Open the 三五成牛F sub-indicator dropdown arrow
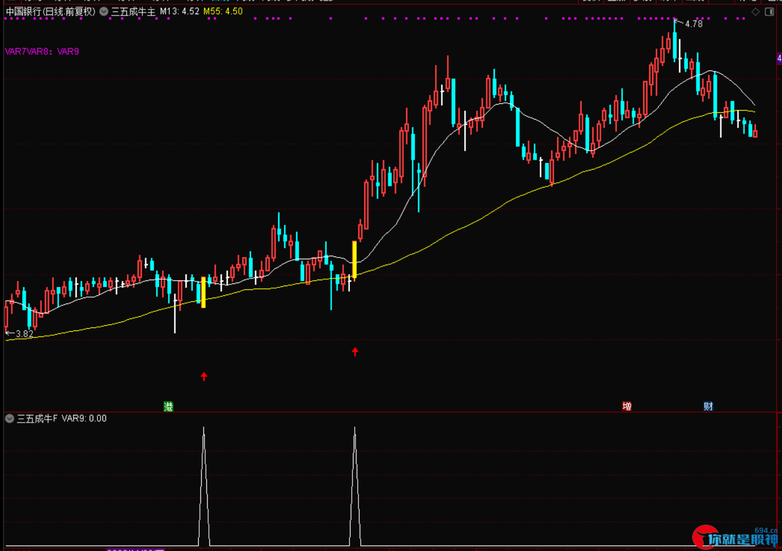The width and height of the screenshot is (782, 551). click(x=10, y=418)
